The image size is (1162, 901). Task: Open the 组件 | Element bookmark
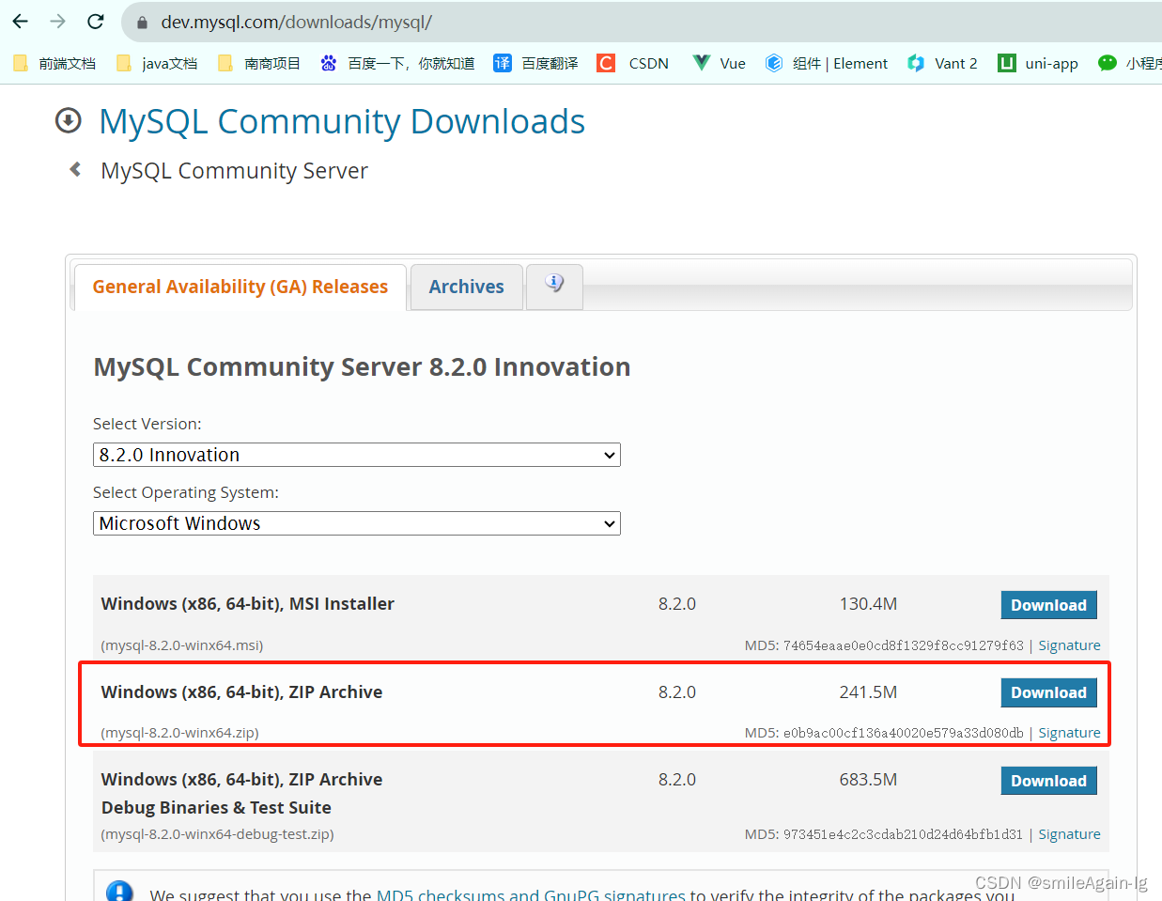click(827, 63)
